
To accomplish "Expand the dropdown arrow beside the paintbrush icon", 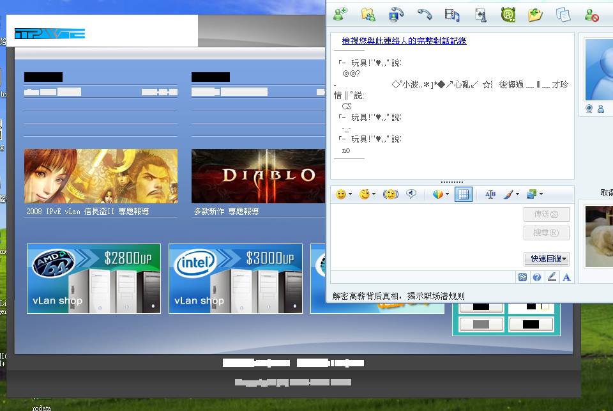I will (518, 194).
